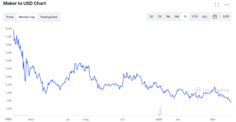Open the calendar date range picker
Image resolution: width=236 pixels, height=122 pixels.
tap(215, 17)
